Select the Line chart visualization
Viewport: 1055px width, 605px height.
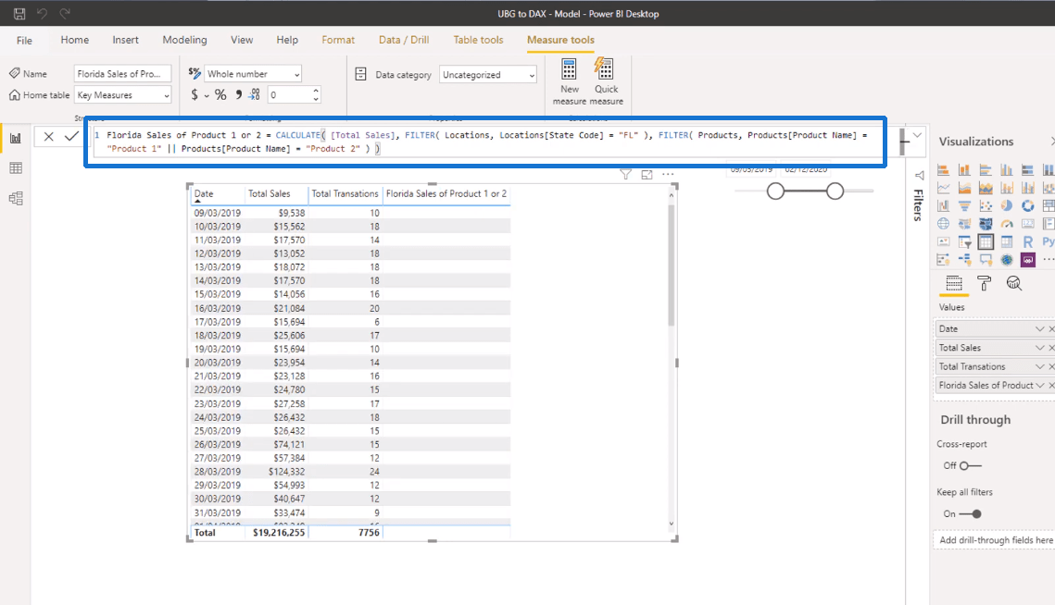[943, 188]
